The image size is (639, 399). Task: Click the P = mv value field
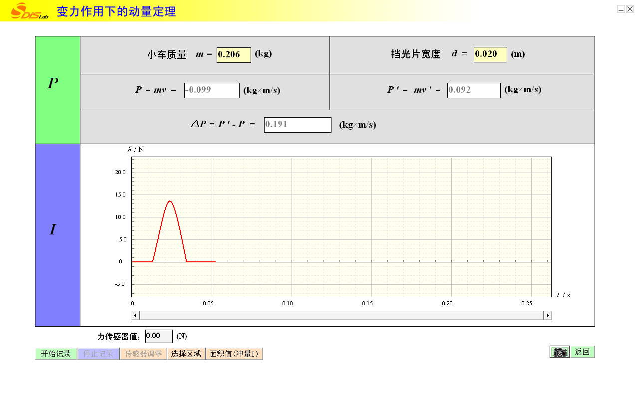pyautogui.click(x=212, y=90)
